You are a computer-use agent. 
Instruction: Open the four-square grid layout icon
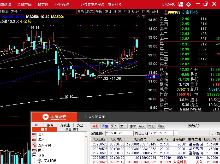(181, 4)
